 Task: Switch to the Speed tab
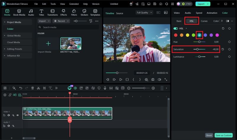(199, 13)
